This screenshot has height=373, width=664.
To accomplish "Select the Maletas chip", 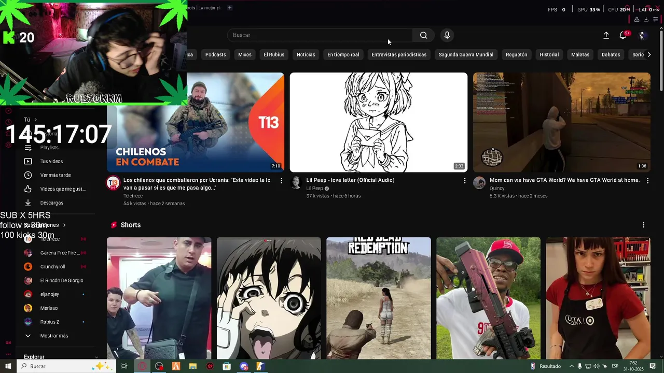I will 580,54.
